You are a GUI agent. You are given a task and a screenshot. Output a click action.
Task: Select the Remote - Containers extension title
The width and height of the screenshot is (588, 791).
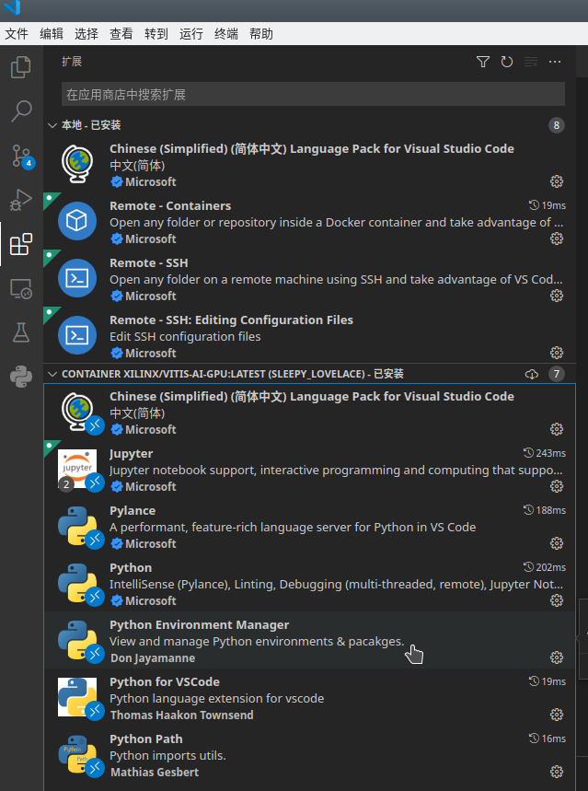click(170, 206)
